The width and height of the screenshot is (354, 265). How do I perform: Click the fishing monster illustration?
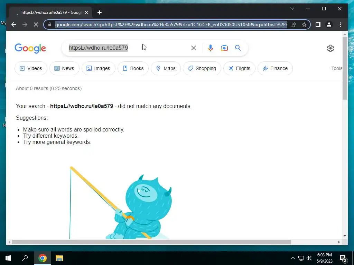[121, 203]
